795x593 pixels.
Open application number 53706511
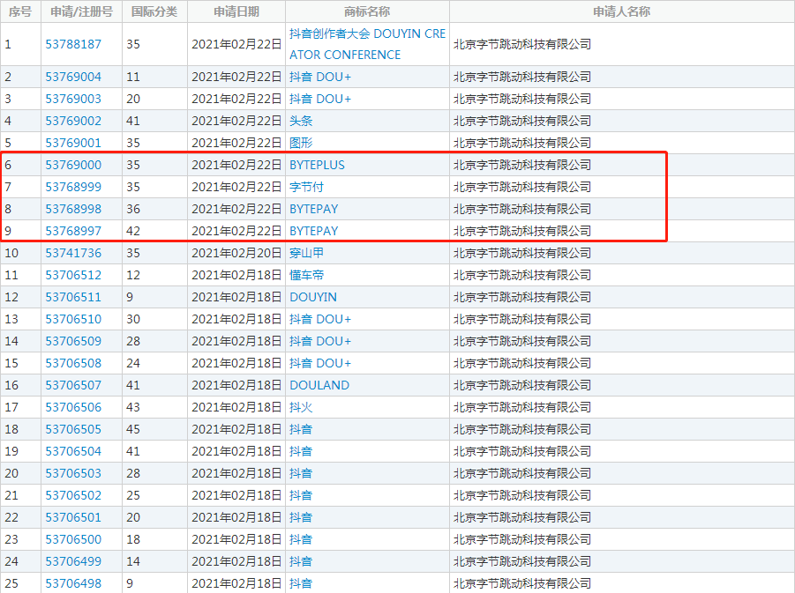tap(73, 297)
